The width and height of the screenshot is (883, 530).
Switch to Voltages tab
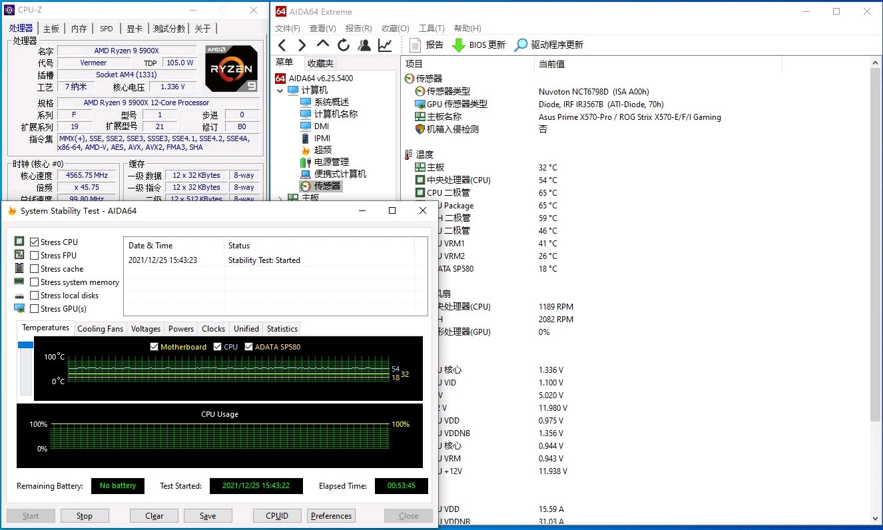click(146, 329)
